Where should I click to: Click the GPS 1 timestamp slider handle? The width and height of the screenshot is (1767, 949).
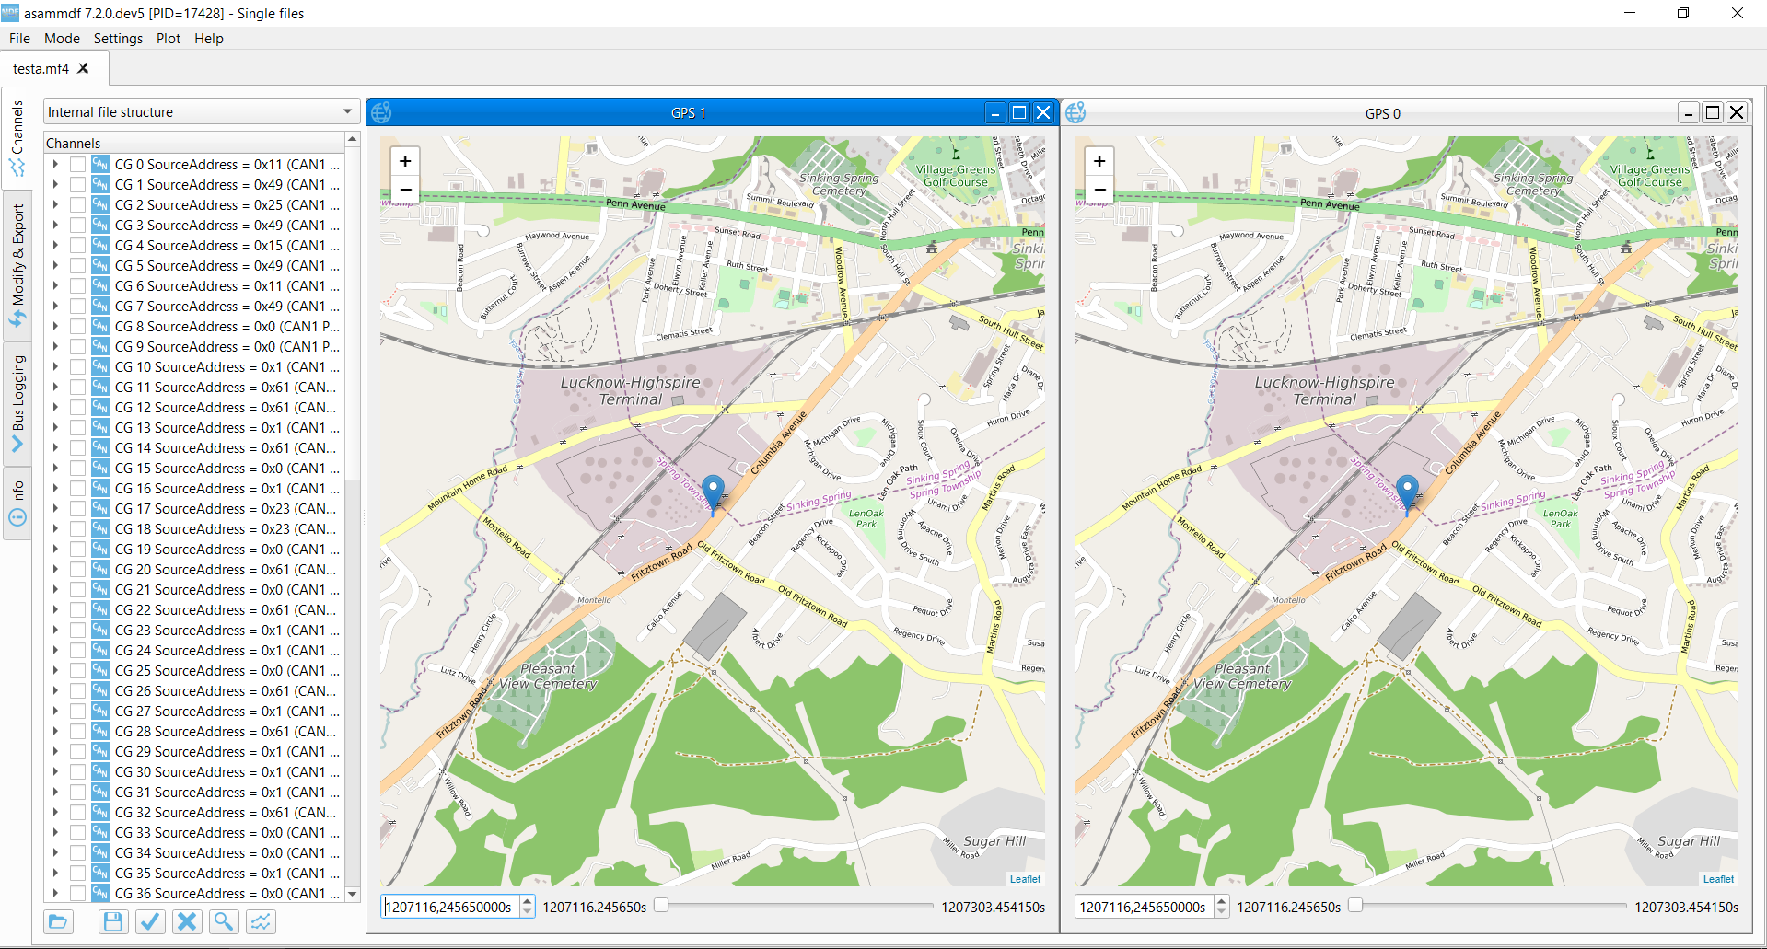pos(661,906)
